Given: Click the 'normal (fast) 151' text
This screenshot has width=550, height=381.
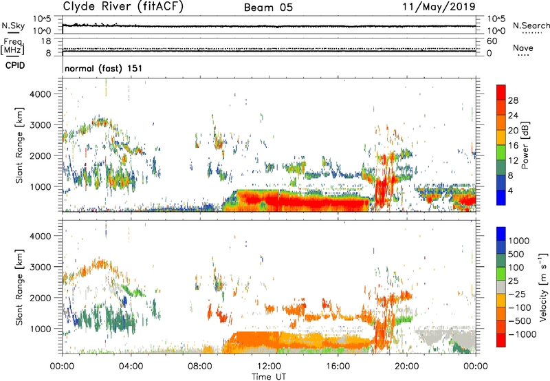Looking at the screenshot, I should click(x=104, y=68).
